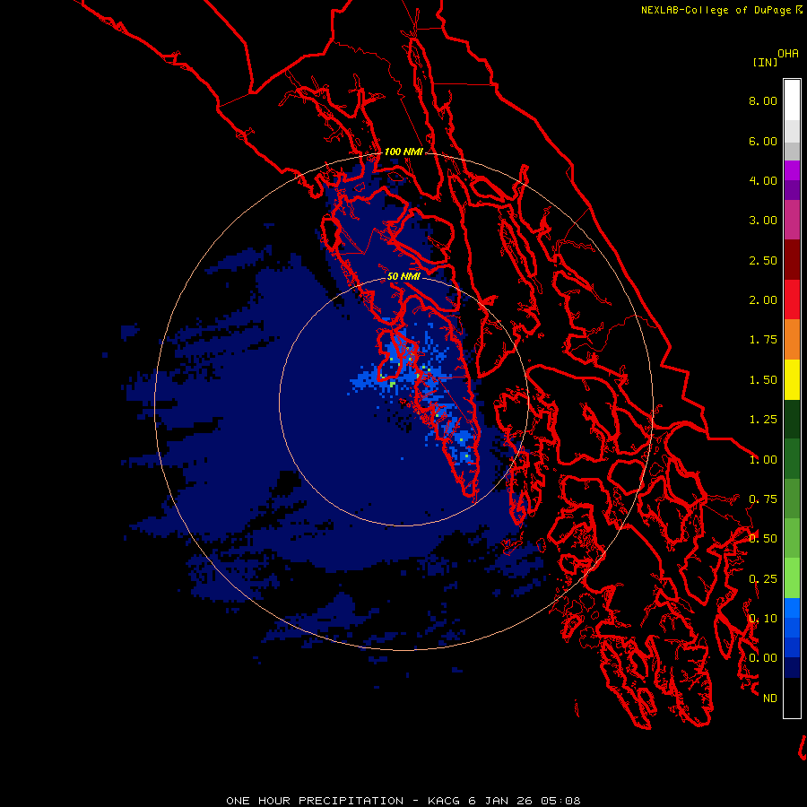Select the 3.00 legend value
Image resolution: width=807 pixels, height=807 pixels.
(x=763, y=221)
